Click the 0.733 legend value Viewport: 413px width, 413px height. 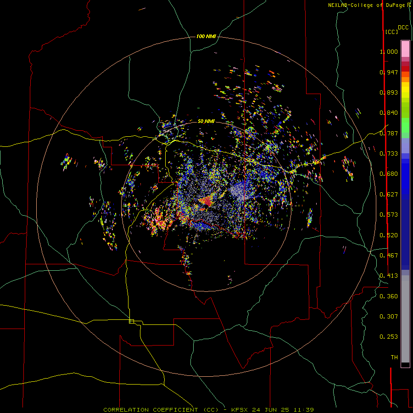pyautogui.click(x=389, y=154)
